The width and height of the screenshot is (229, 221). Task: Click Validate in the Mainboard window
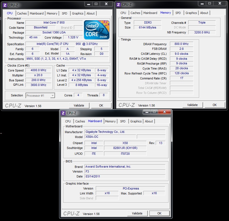point(137,213)
